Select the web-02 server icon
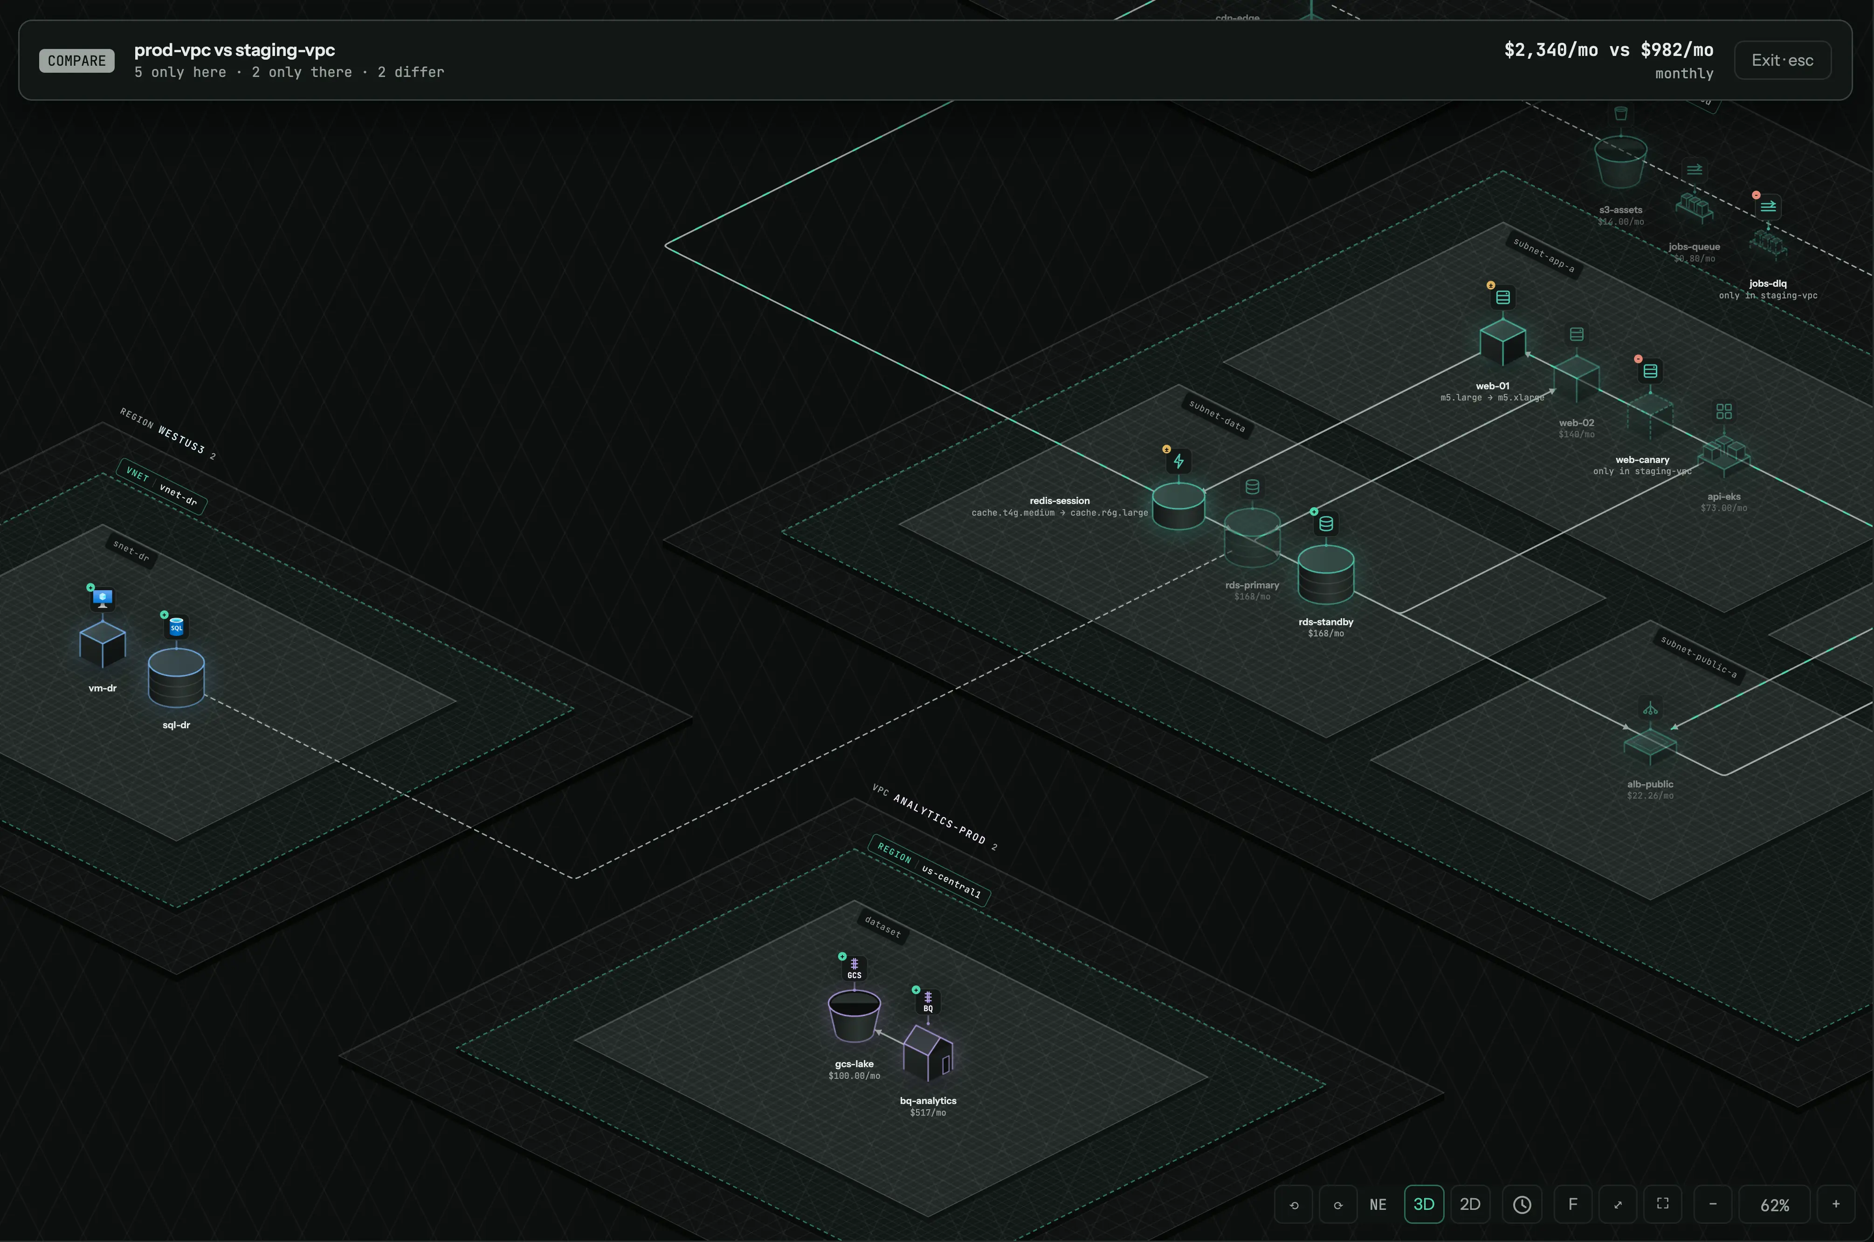This screenshot has width=1874, height=1242. click(1576, 334)
